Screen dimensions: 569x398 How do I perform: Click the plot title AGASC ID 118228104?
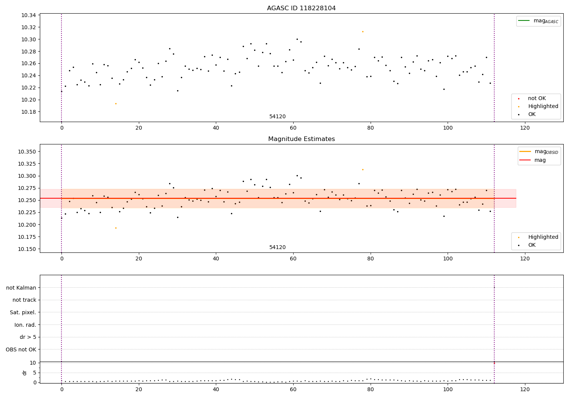[x=301, y=8]
